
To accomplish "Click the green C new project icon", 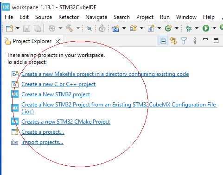I will [168, 28].
